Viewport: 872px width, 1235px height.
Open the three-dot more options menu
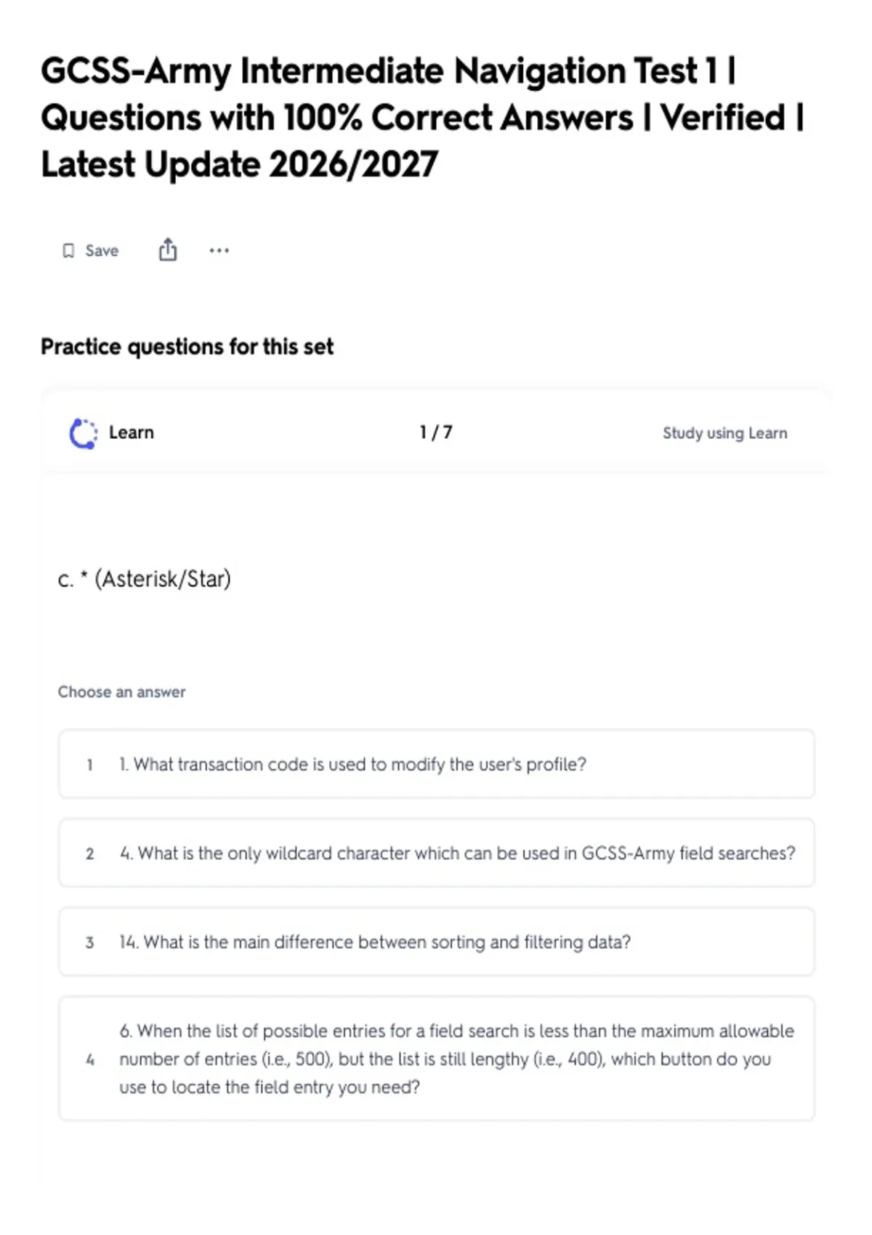click(x=219, y=251)
